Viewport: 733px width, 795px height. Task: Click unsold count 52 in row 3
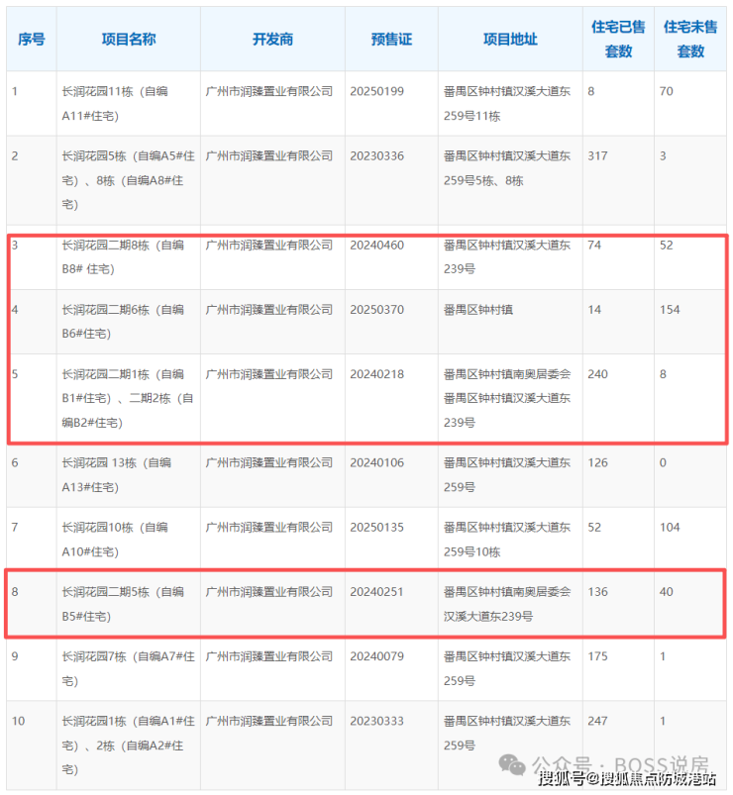click(x=666, y=245)
